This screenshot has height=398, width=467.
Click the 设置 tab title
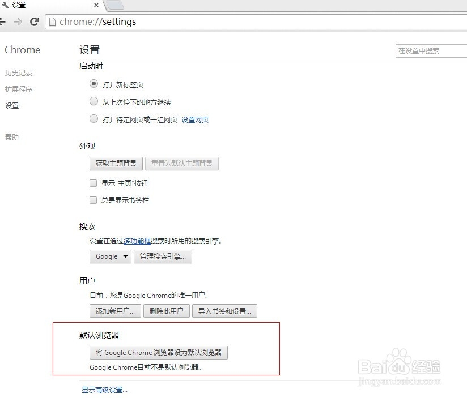click(x=19, y=5)
